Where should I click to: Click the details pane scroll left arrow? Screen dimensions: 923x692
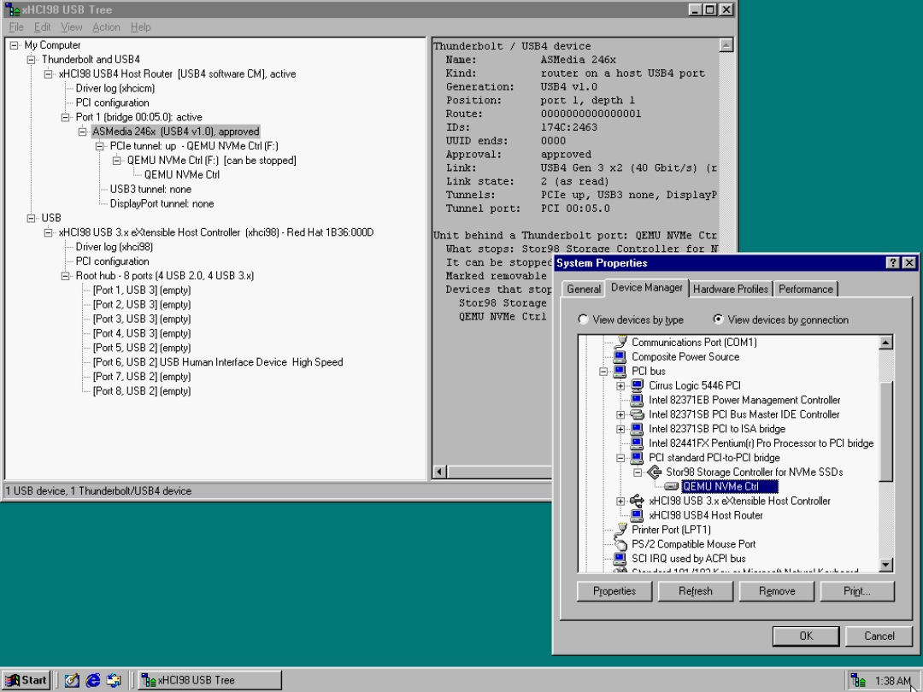coord(440,472)
